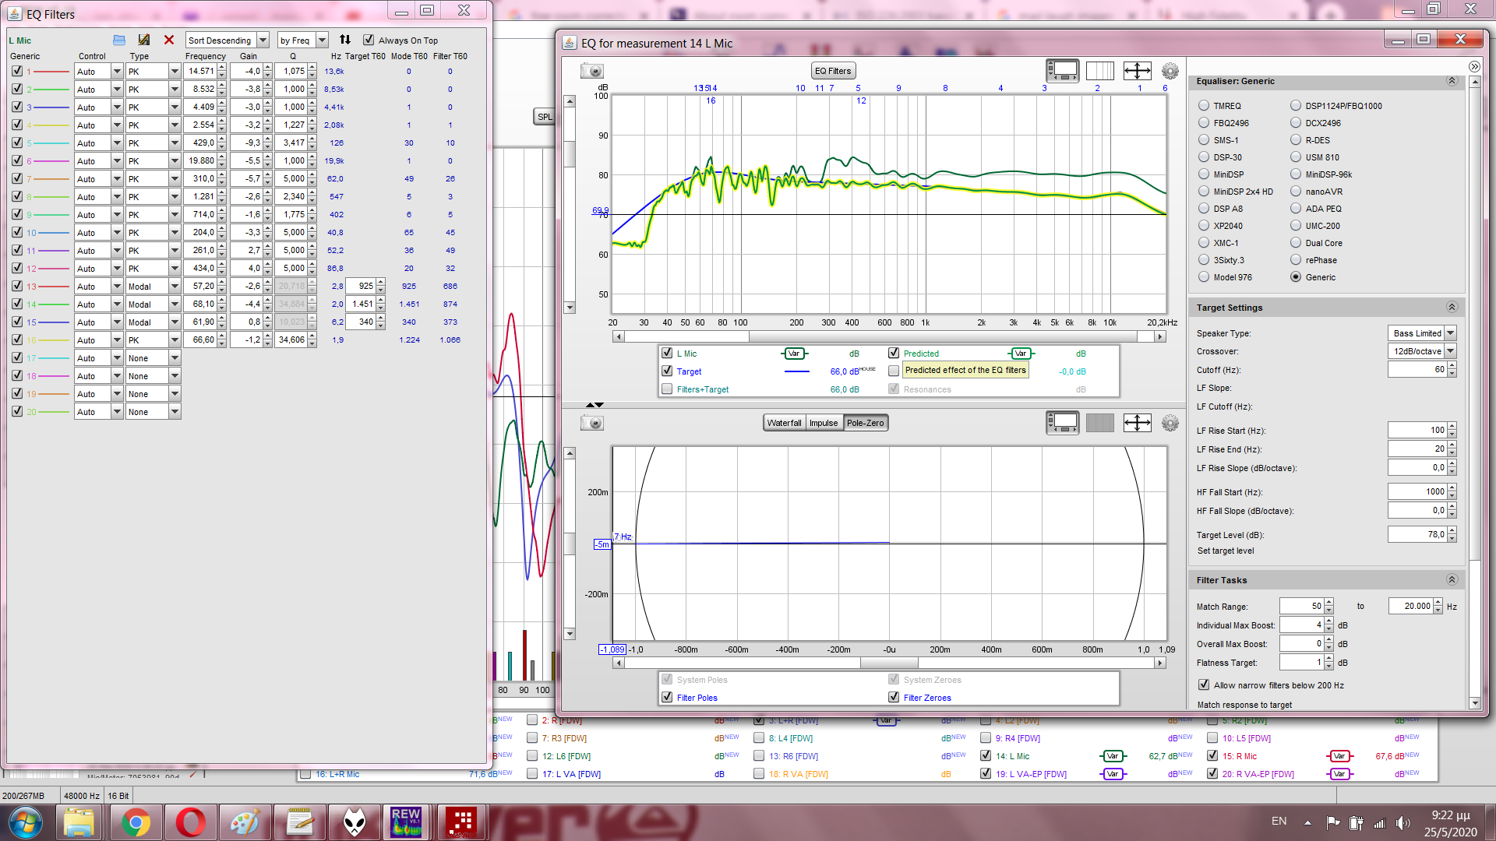Screen dimensions: 1496x841
Task: Click the sort filters arrows icon
Action: tap(345, 40)
